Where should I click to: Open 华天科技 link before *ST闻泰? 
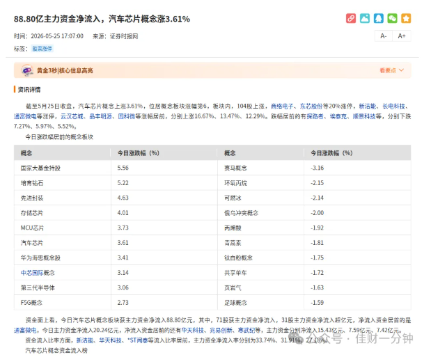[x=111, y=340]
